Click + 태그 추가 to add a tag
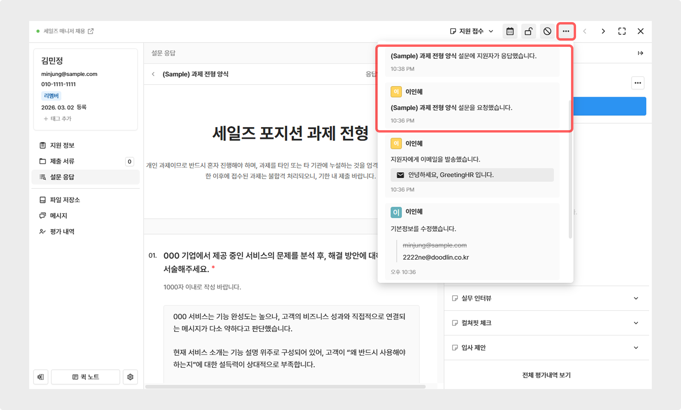The image size is (681, 410). tap(57, 119)
